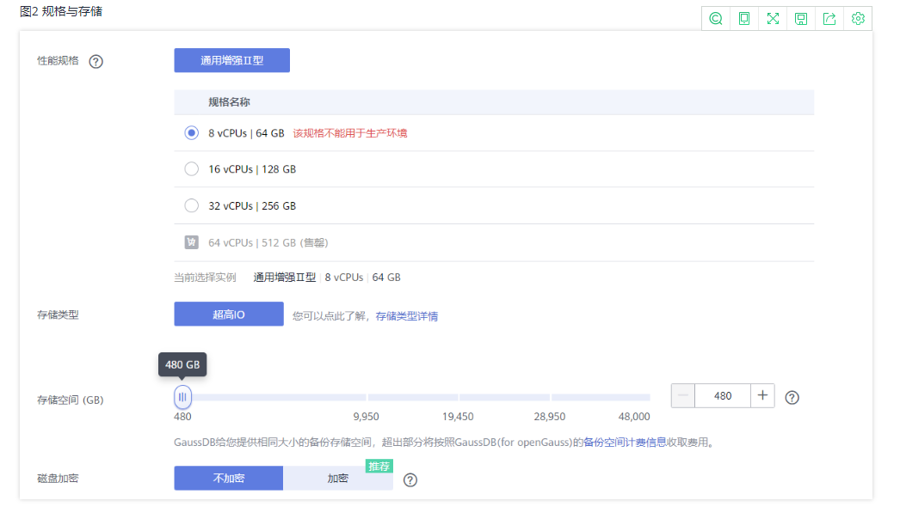
Task: Select the 16 vCPUs | 128 GB radio button
Action: tap(191, 169)
